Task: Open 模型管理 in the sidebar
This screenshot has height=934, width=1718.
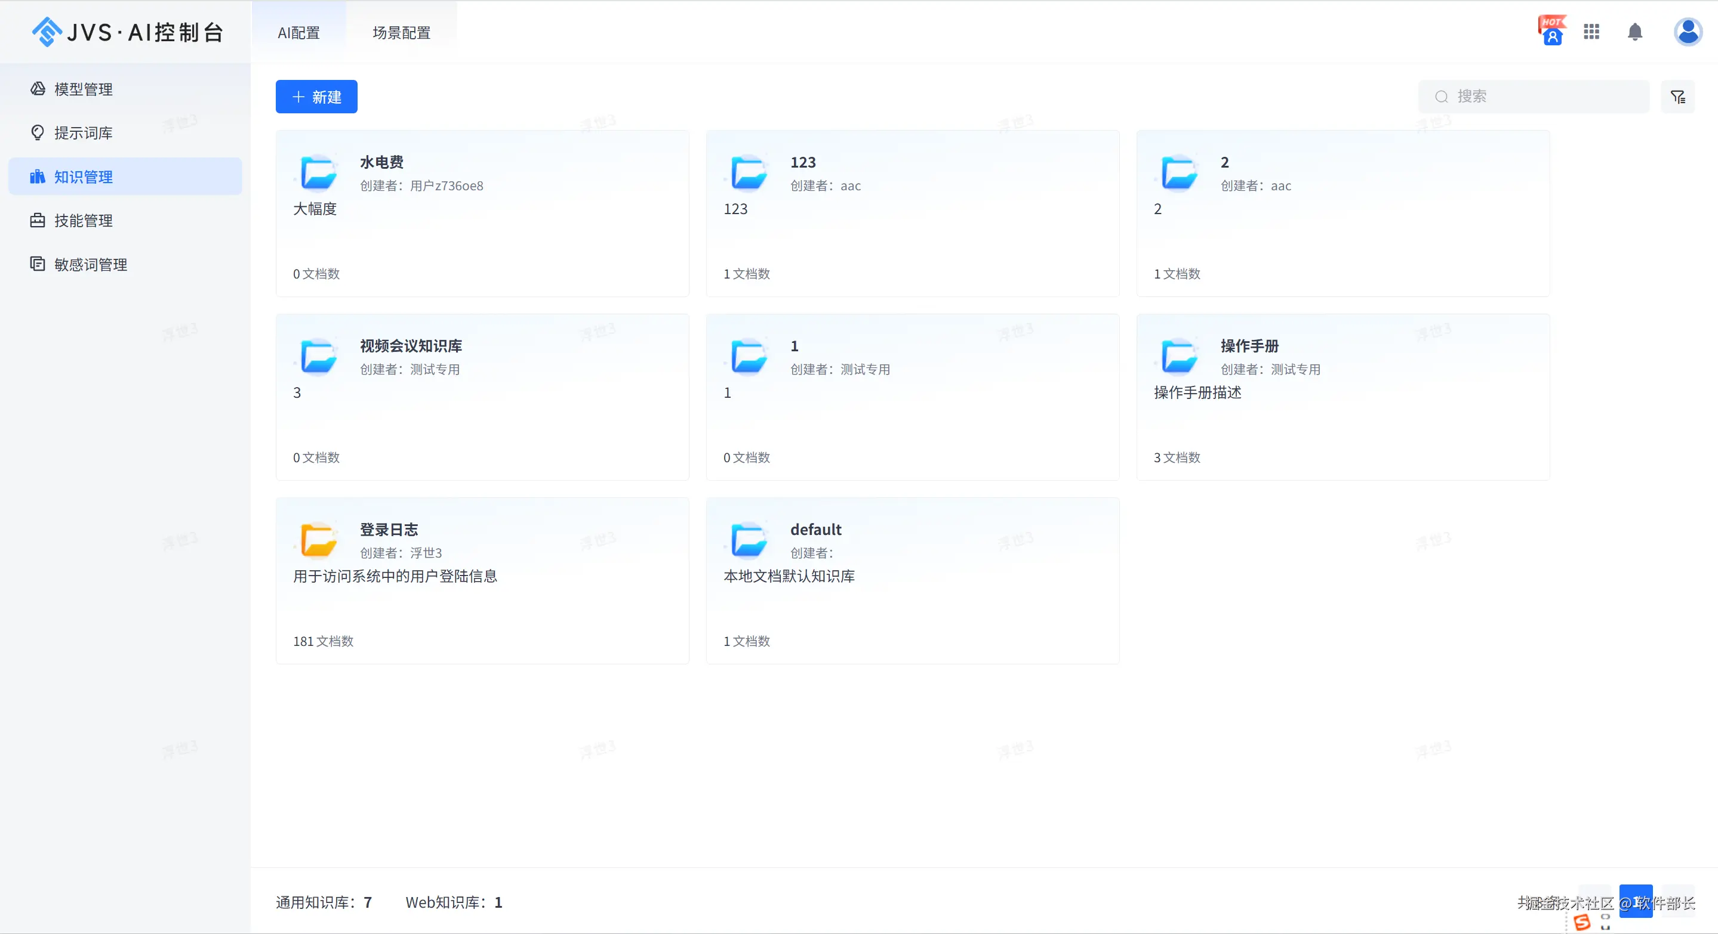Action: pos(84,89)
